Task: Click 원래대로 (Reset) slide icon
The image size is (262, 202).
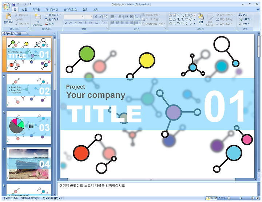Action: point(47,19)
